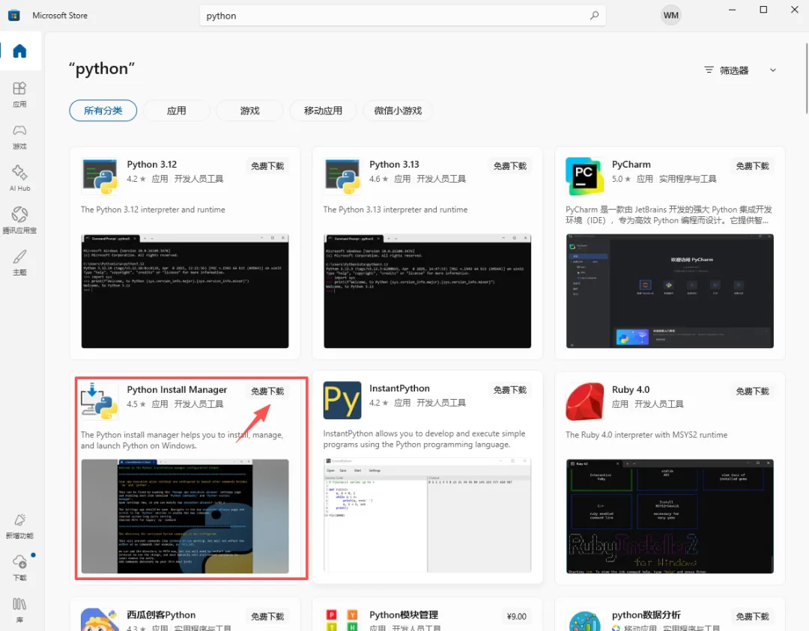Open Python 3.12 terminal screenshot thumbnail
The image size is (809, 631).
(x=185, y=291)
